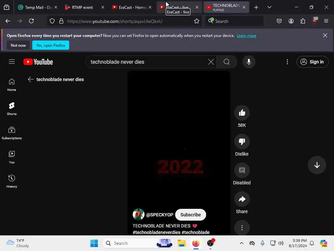Open @SPECKYOP channel name link
Screen dimensions: 334x251
point(160,215)
